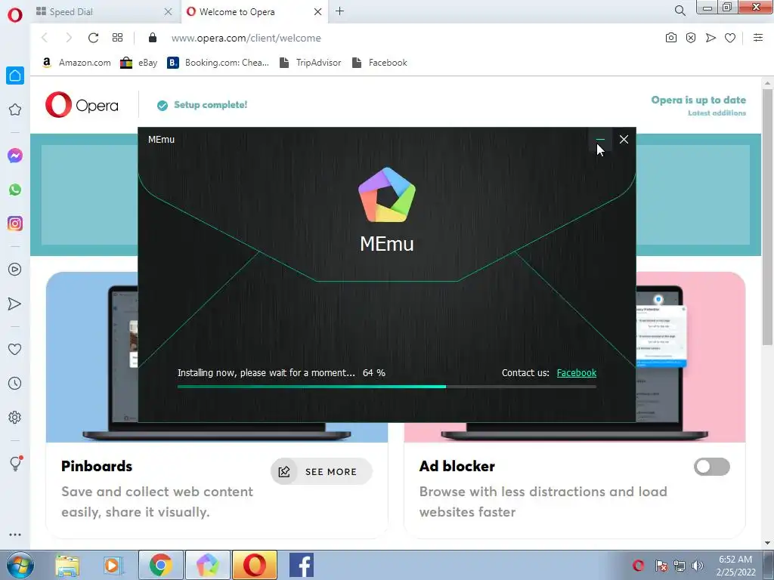Open My Flow arrow in sidebar

pos(15,304)
